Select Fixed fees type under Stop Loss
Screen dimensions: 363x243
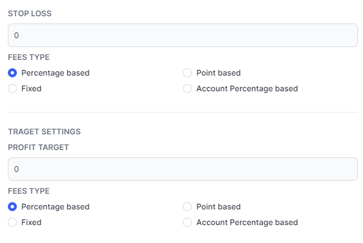[x=12, y=88]
